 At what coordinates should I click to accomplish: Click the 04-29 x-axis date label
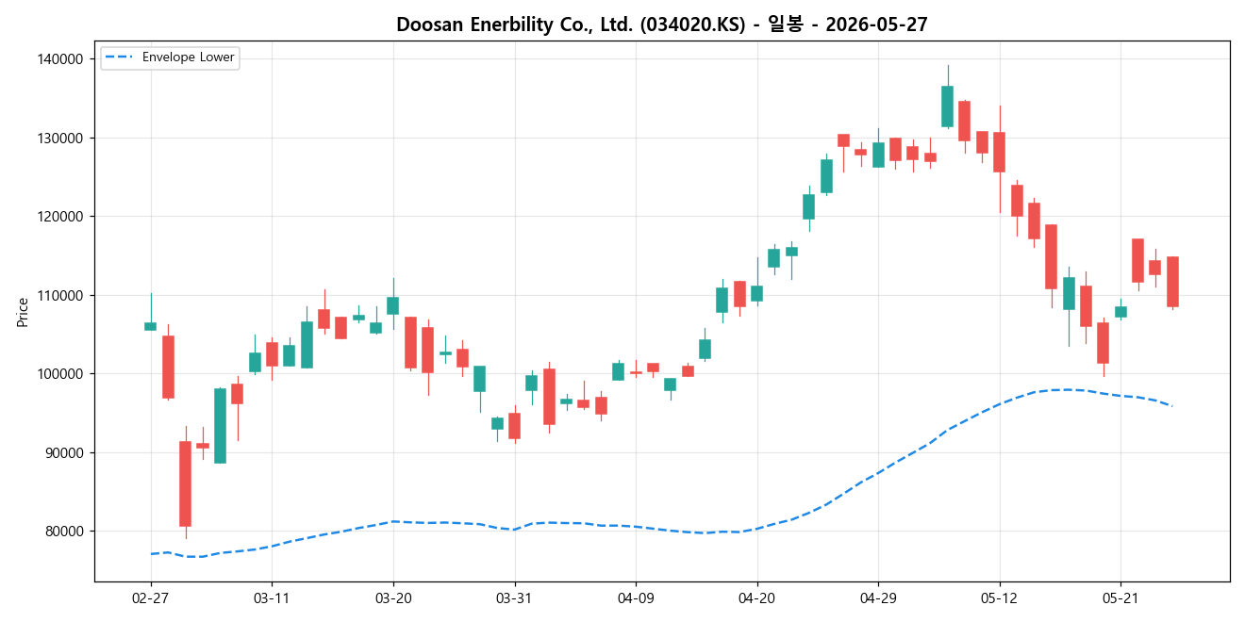[878, 598]
